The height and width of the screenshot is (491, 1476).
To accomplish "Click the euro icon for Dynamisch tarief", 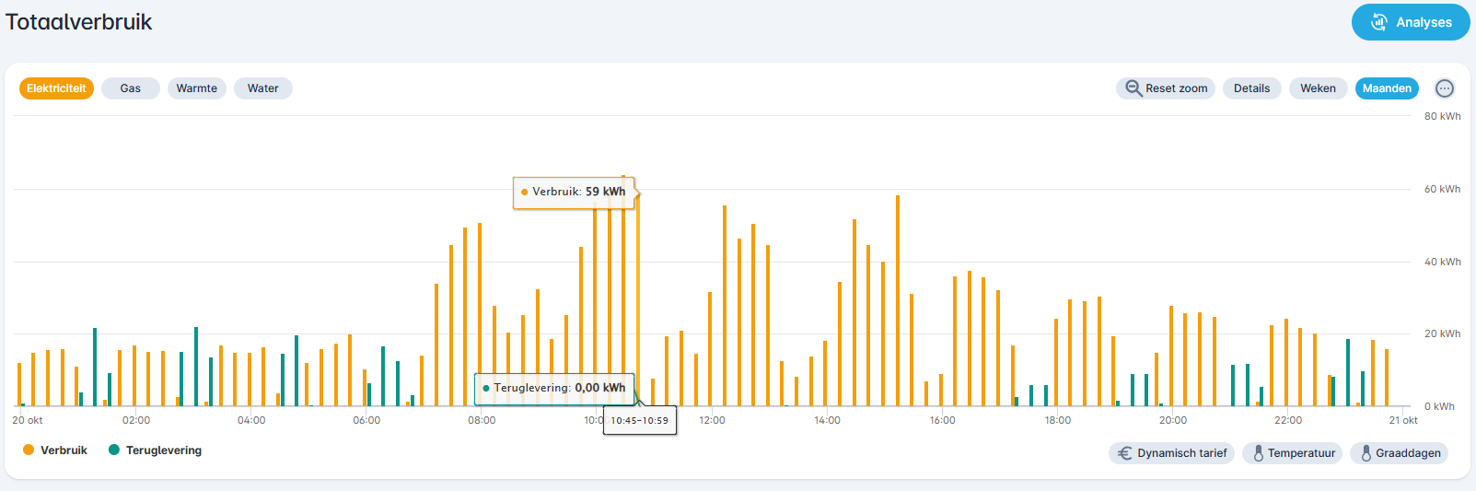I will pyautogui.click(x=1124, y=453).
